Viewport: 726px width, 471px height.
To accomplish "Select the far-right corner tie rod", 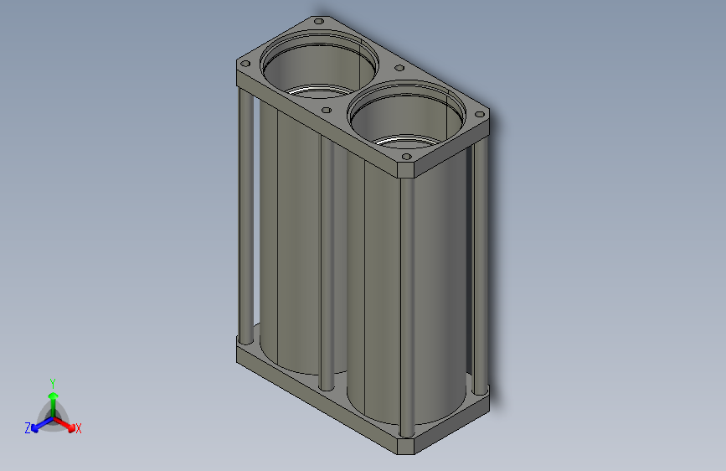I will pyautogui.click(x=481, y=267).
